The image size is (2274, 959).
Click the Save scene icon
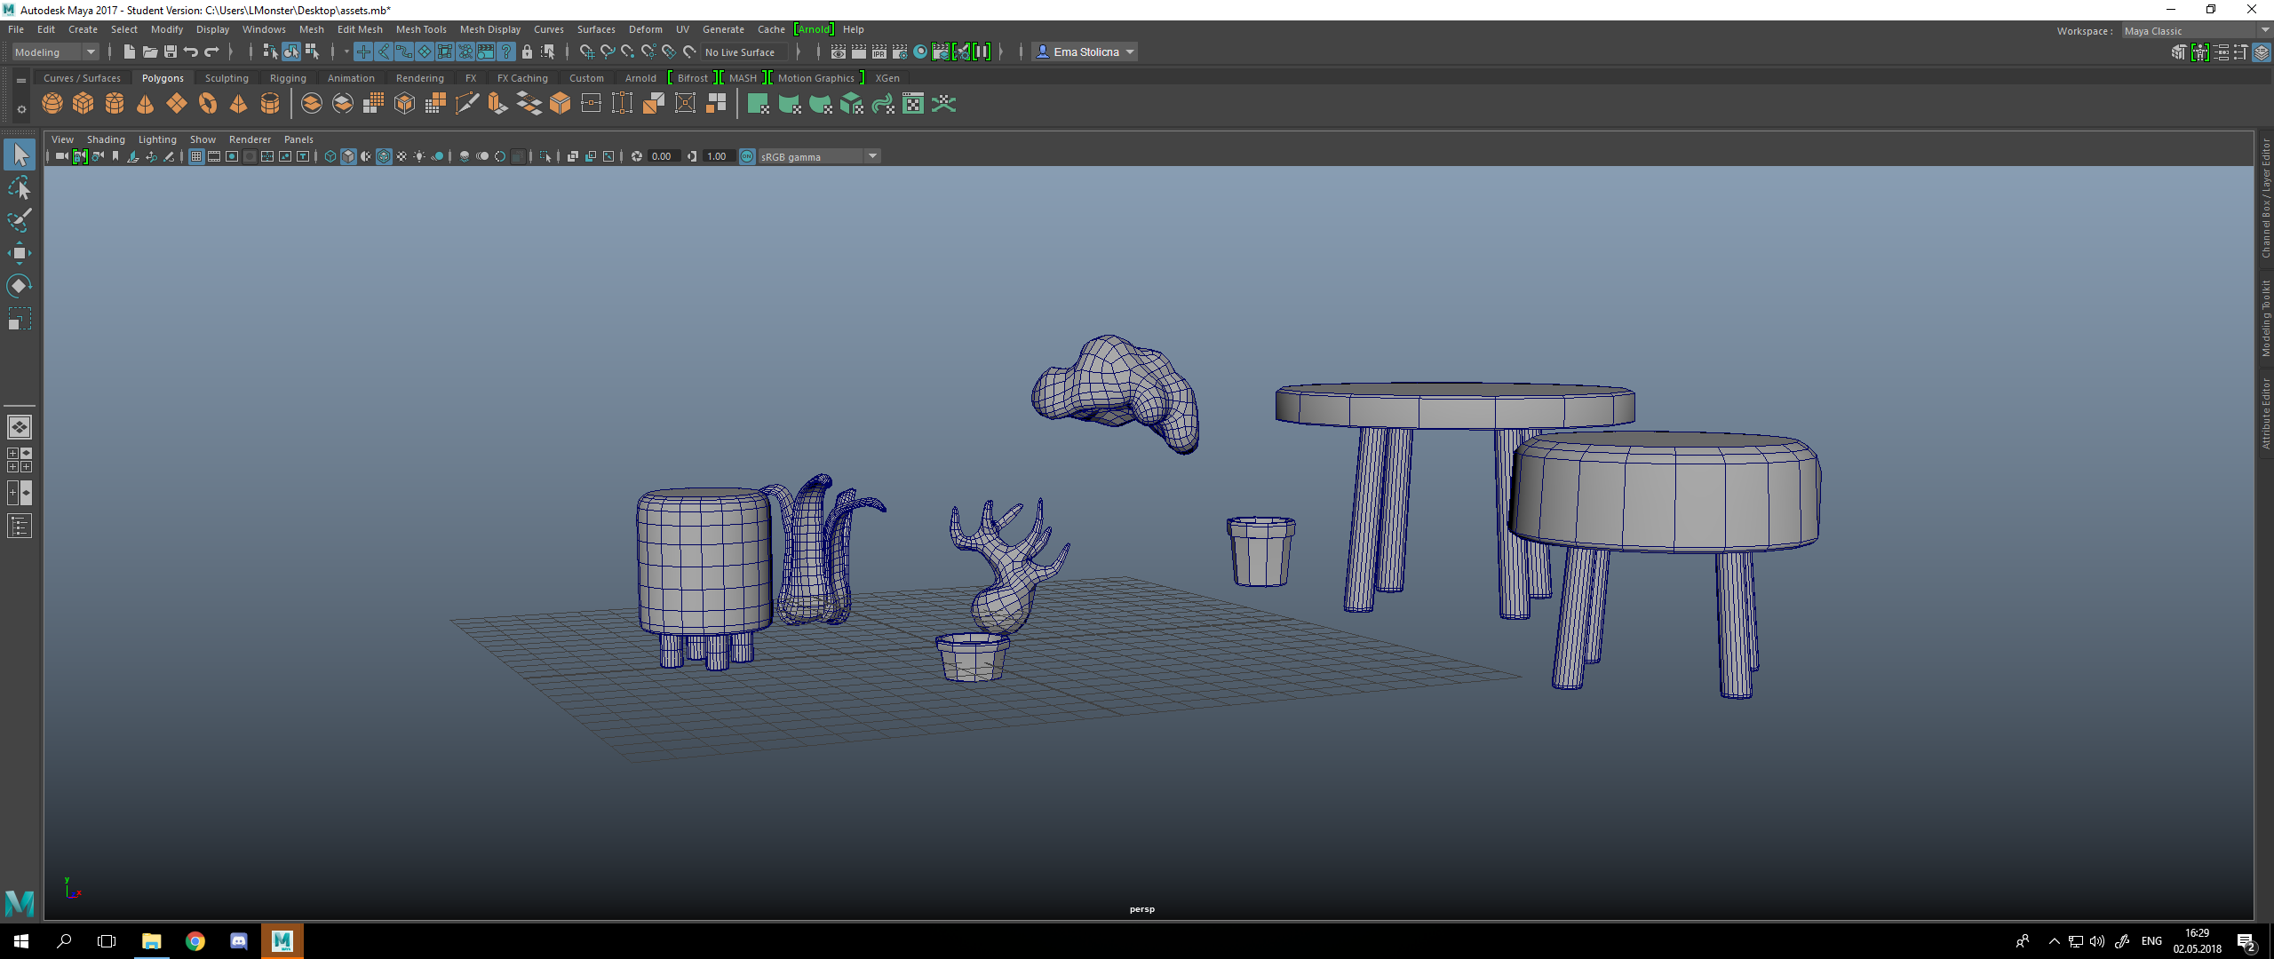(170, 52)
